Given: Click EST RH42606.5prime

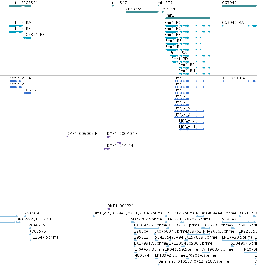Looking at the screenshot, I should [x=206, y=234].
